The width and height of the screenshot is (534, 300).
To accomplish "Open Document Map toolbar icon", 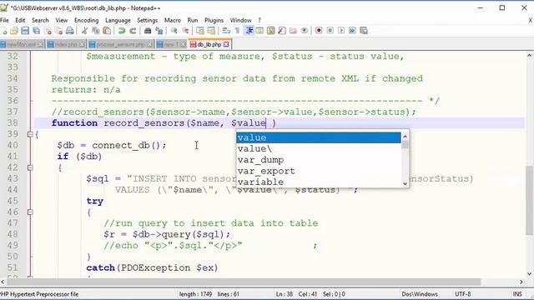I will (270, 31).
